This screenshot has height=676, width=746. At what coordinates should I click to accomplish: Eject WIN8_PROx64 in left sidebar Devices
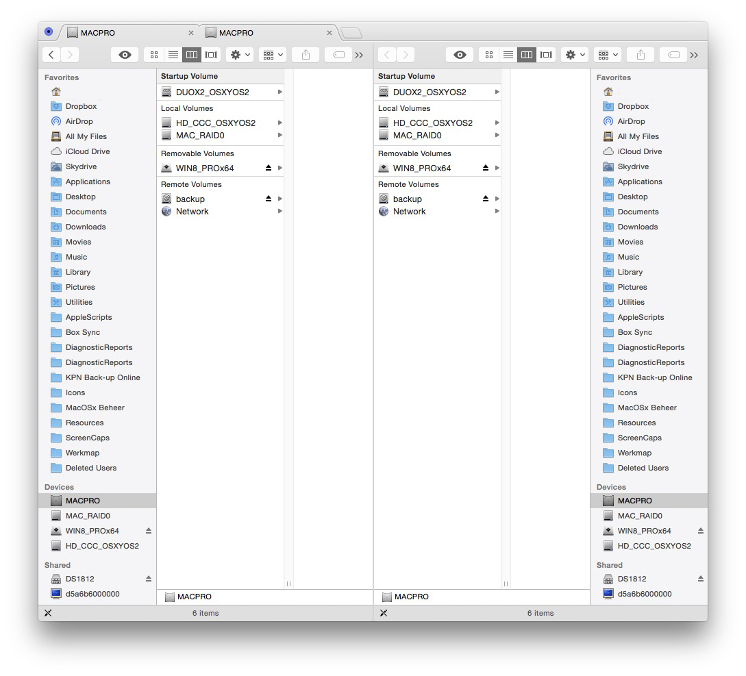tap(149, 530)
